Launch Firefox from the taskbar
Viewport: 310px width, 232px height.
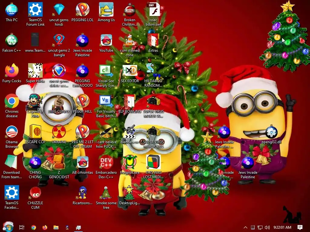coord(45,227)
